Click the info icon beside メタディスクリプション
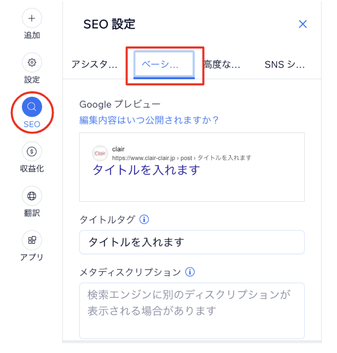The height and width of the screenshot is (353, 337). tap(190, 272)
